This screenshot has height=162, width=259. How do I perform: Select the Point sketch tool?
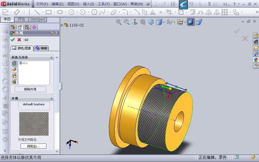[161, 12]
